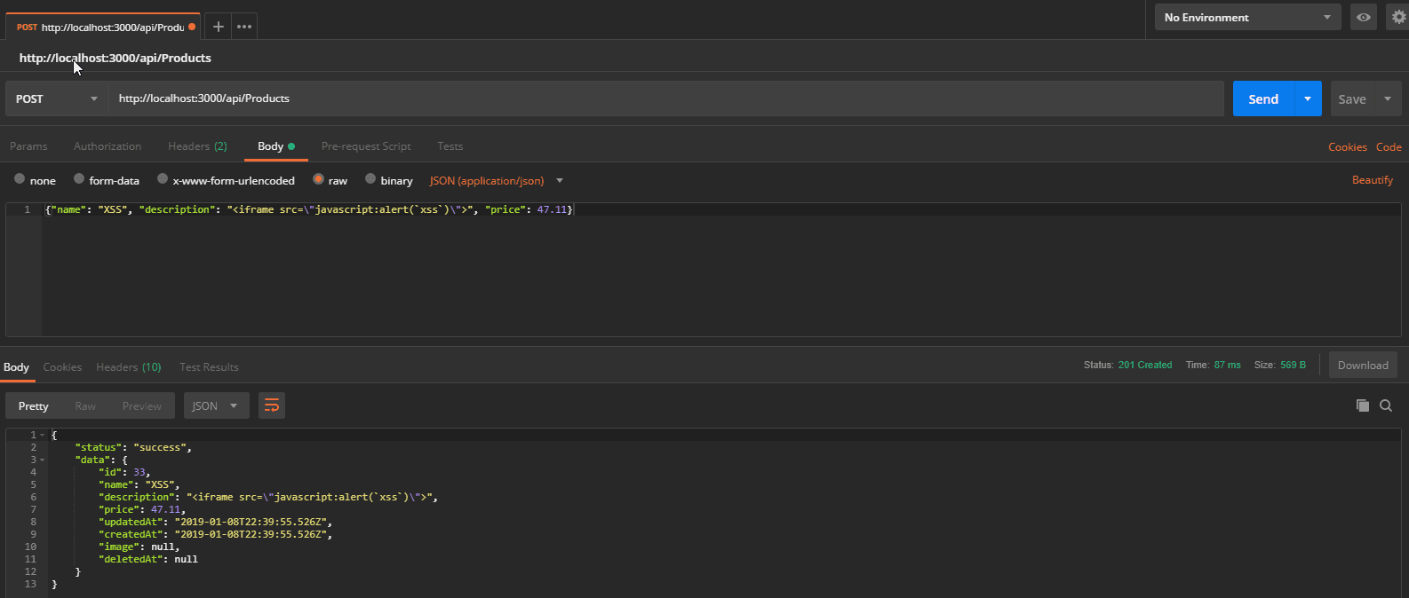Open the Authorization tab

coord(107,146)
